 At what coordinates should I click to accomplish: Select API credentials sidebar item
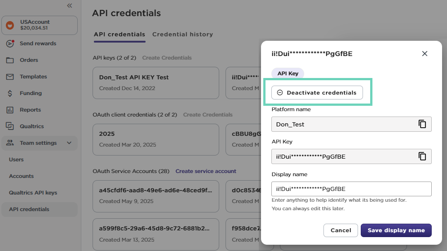pos(40,209)
